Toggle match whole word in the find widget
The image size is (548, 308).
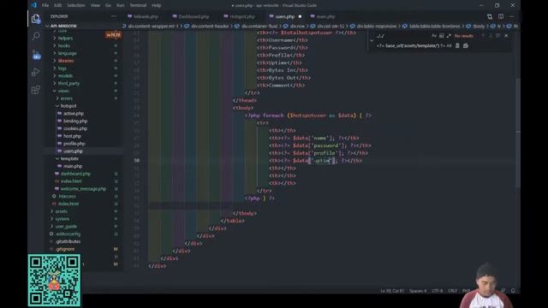442,36
